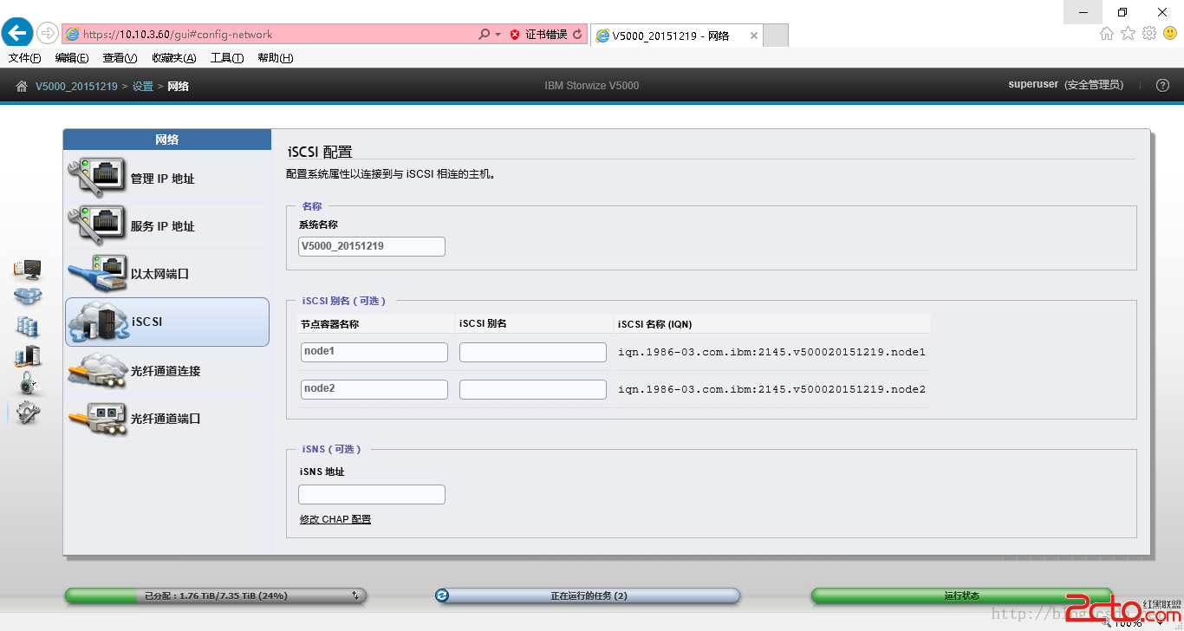Open the browser Home icon
The image size is (1184, 631).
click(1106, 34)
